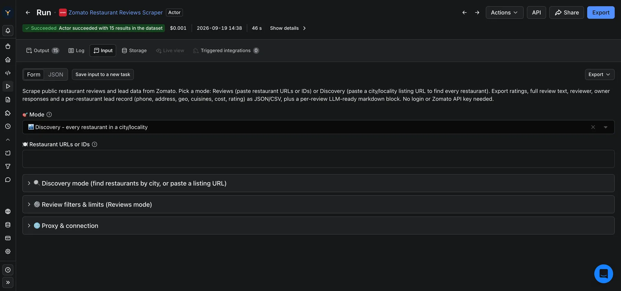Go to Home in sidebar
This screenshot has height=291, width=621.
point(8,60)
